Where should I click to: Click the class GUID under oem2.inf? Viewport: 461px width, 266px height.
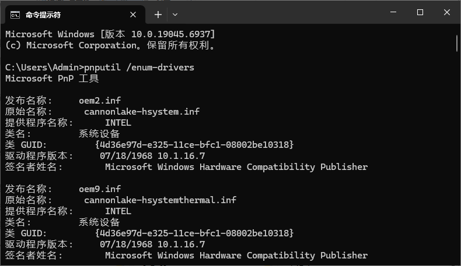pos(194,145)
